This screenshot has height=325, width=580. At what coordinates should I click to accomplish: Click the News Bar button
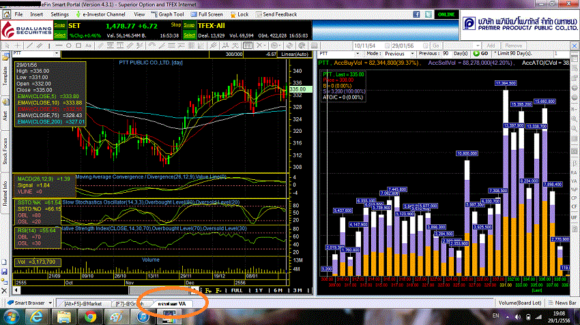[x=563, y=303]
